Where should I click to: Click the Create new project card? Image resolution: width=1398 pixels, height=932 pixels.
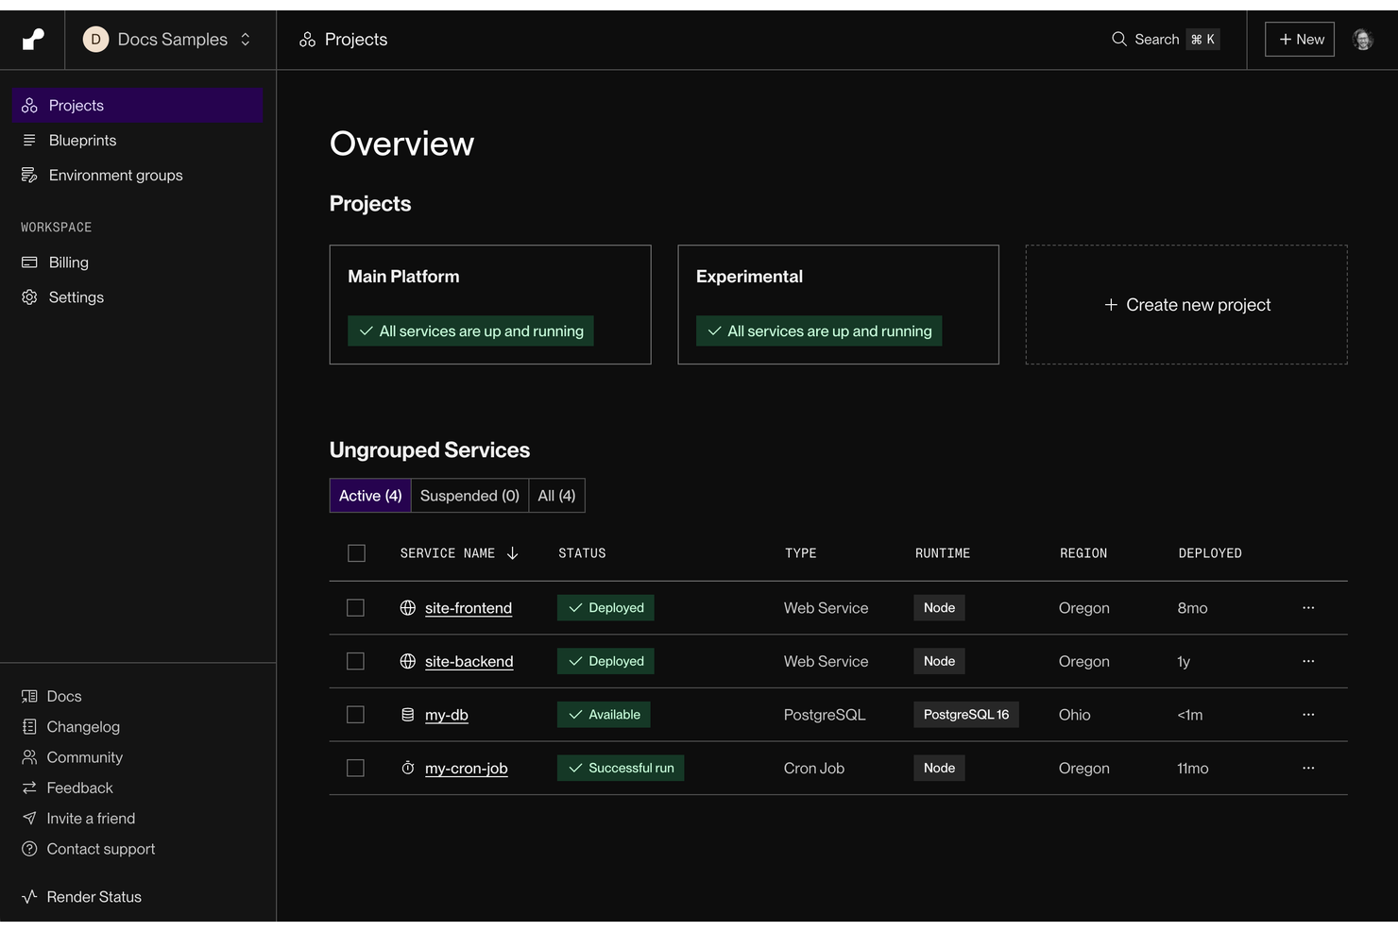(1186, 304)
